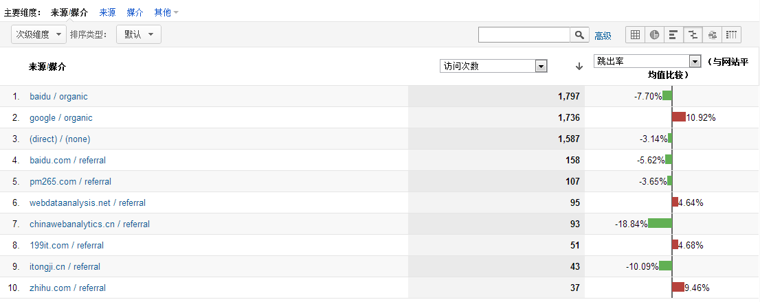Select the performance bar view icon
The width and height of the screenshot is (760, 302).
pyautogui.click(x=673, y=34)
